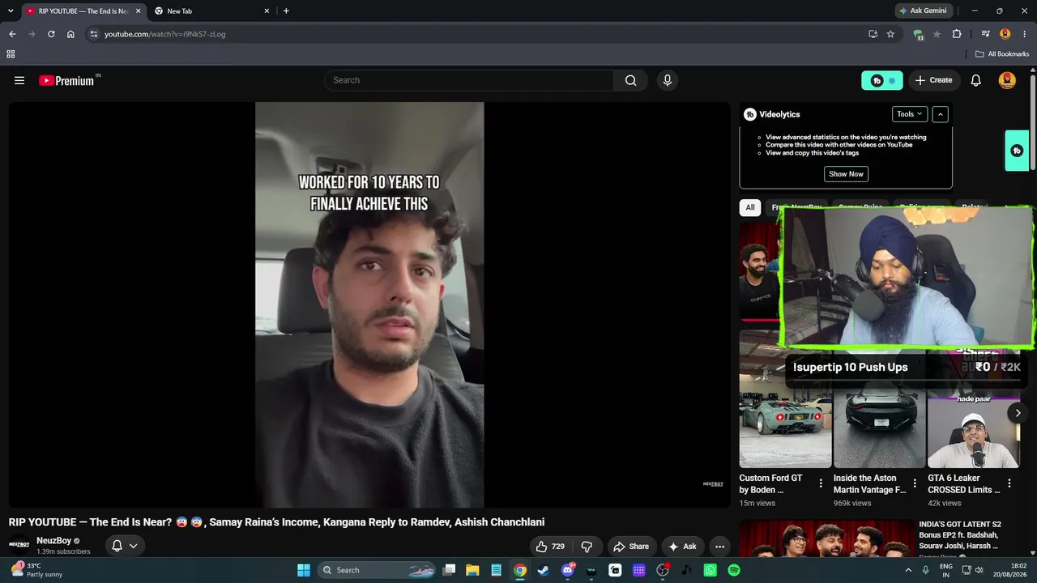Open Discord from the taskbar
The image size is (1037, 583).
click(568, 570)
